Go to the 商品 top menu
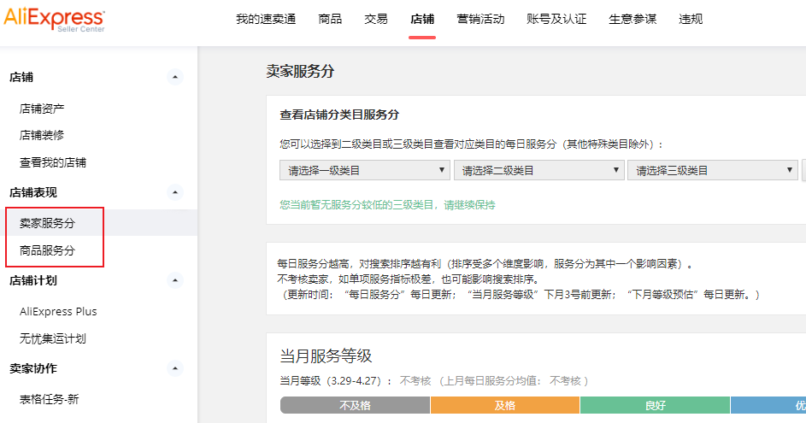This screenshot has height=423, width=806. point(330,19)
